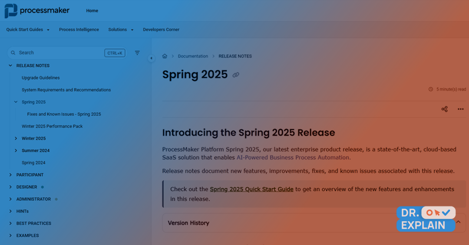
Task: Open Fixes and Known Issues - Spring 2025
Action: click(64, 114)
